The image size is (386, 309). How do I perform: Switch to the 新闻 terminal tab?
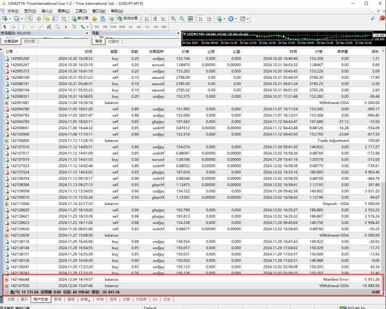point(58,299)
